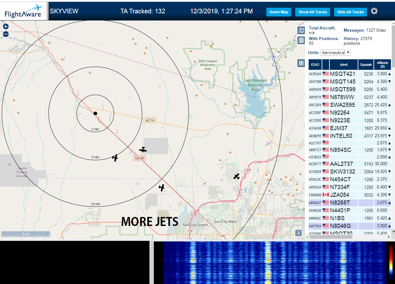The width and height of the screenshot is (395, 284).
Task: Click the Toyota Proving Grounds map label
Action: point(22,172)
